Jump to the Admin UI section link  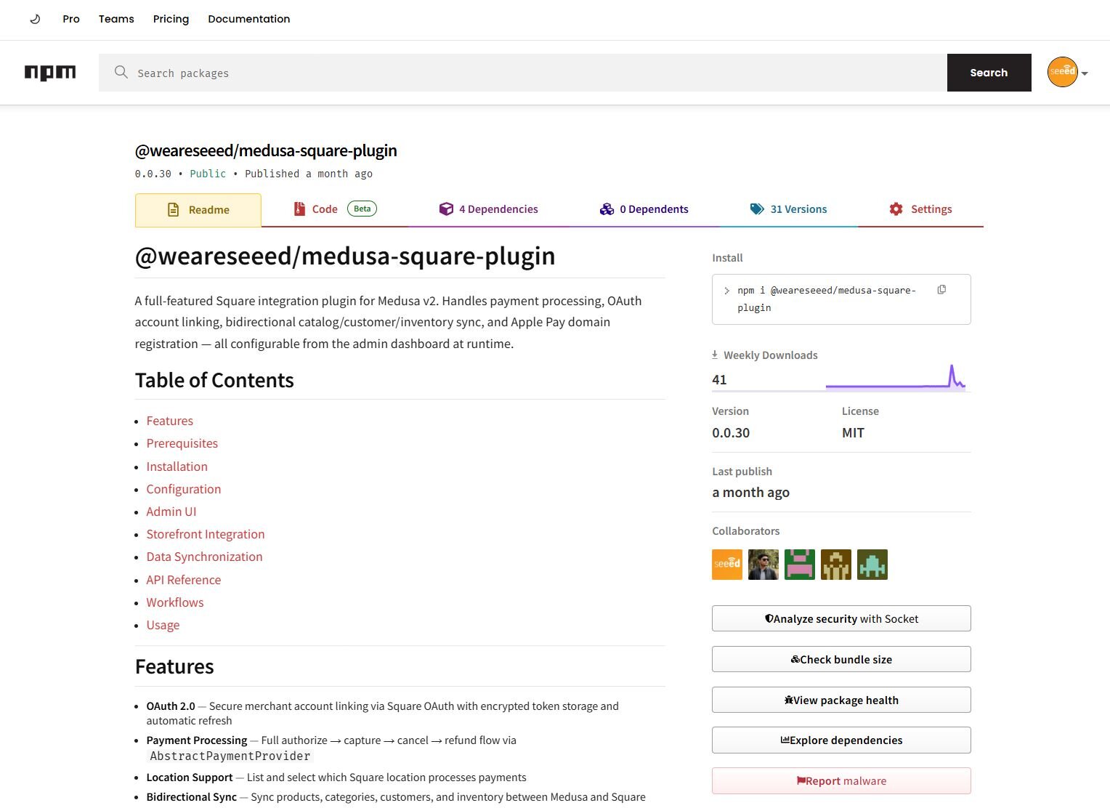pos(171,512)
